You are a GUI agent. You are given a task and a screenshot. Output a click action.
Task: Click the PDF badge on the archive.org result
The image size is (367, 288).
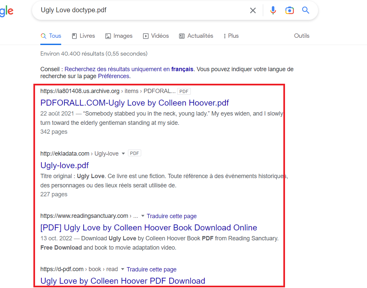click(x=184, y=91)
